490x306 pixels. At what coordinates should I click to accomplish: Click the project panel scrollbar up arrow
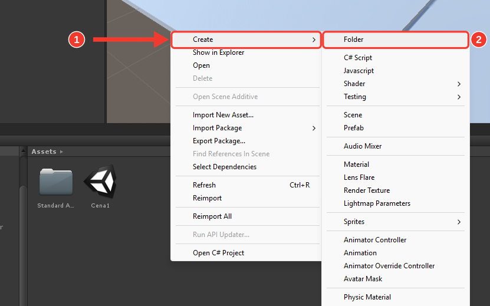pos(23,152)
